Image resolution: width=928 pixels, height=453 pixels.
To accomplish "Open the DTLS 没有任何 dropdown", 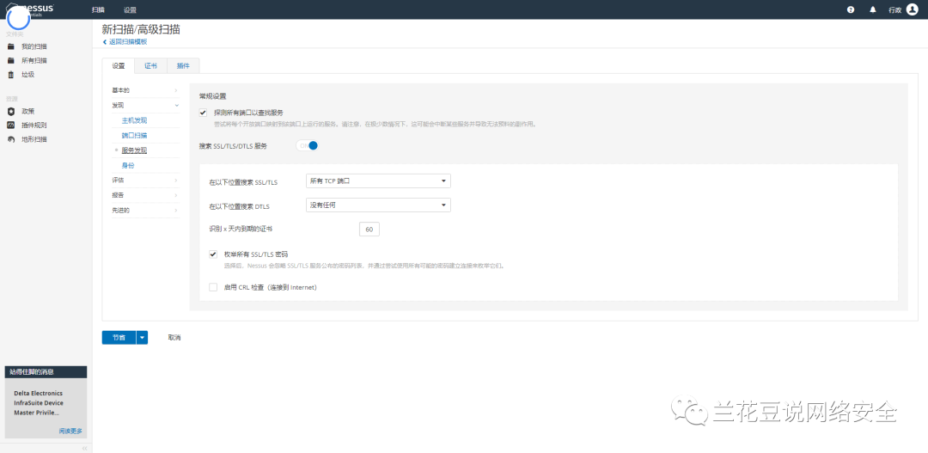I will tap(378, 205).
